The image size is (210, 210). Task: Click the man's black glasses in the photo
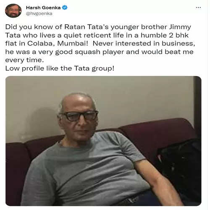point(79,115)
